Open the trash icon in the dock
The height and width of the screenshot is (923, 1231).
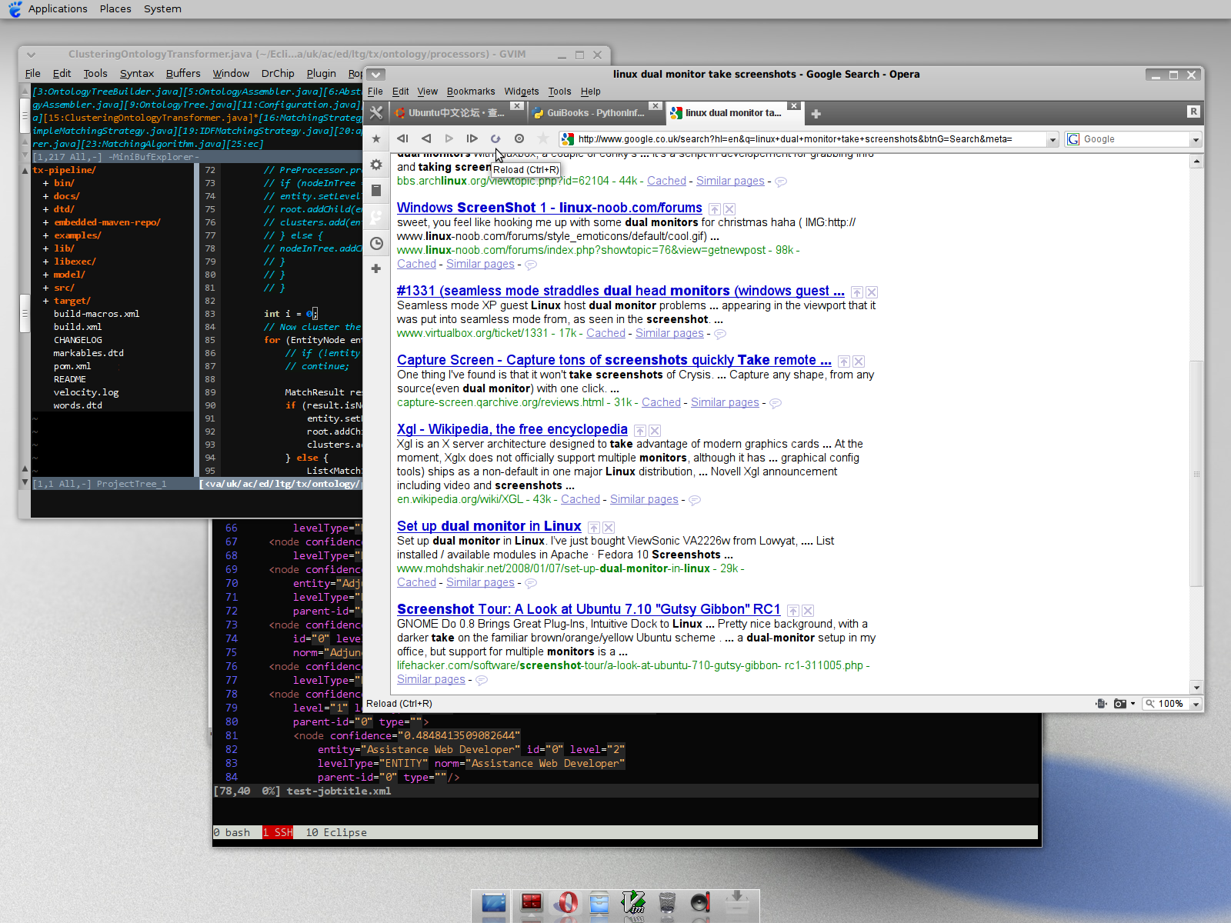pyautogui.click(x=667, y=903)
